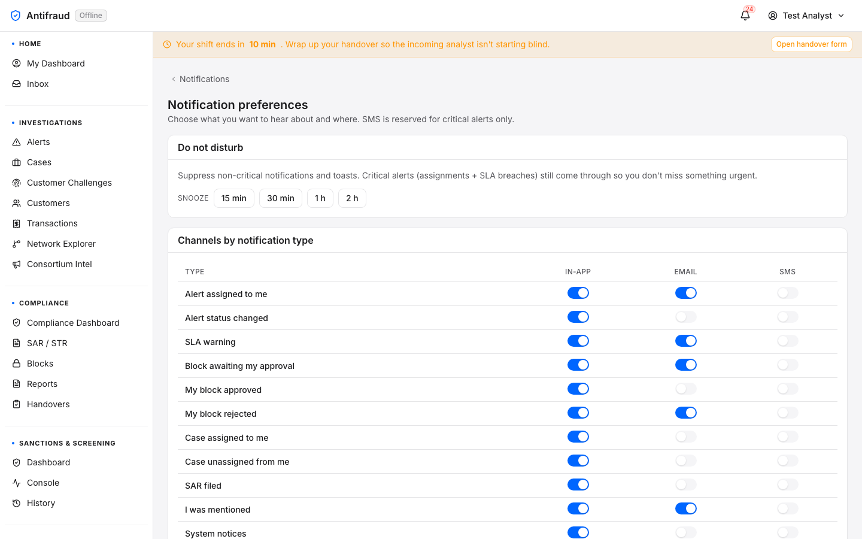
Task: Open Customer Challenges page
Action: (76, 183)
